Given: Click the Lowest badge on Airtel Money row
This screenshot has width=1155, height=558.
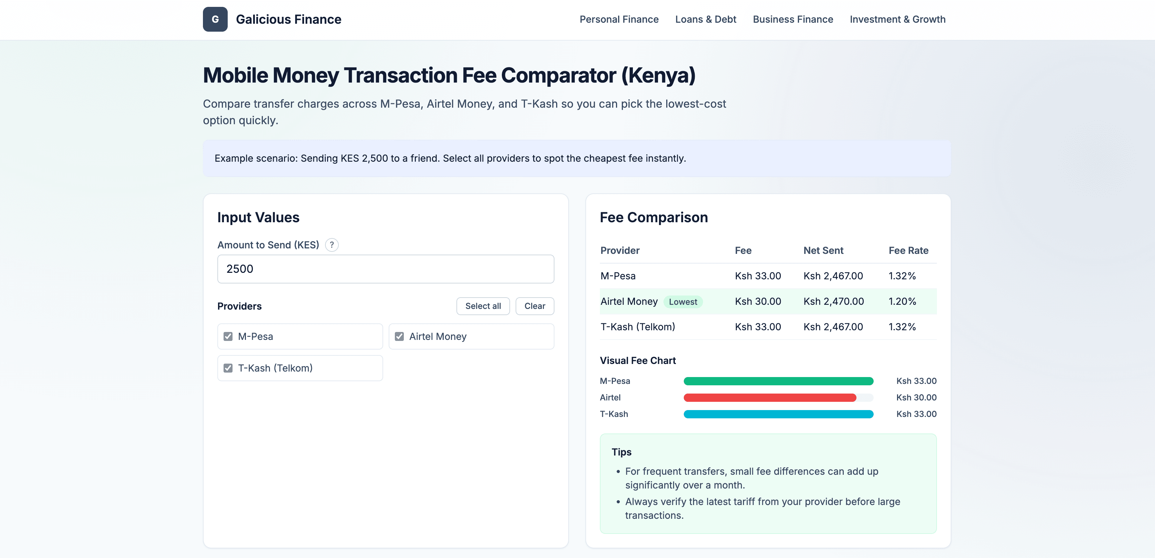Looking at the screenshot, I should pos(683,302).
